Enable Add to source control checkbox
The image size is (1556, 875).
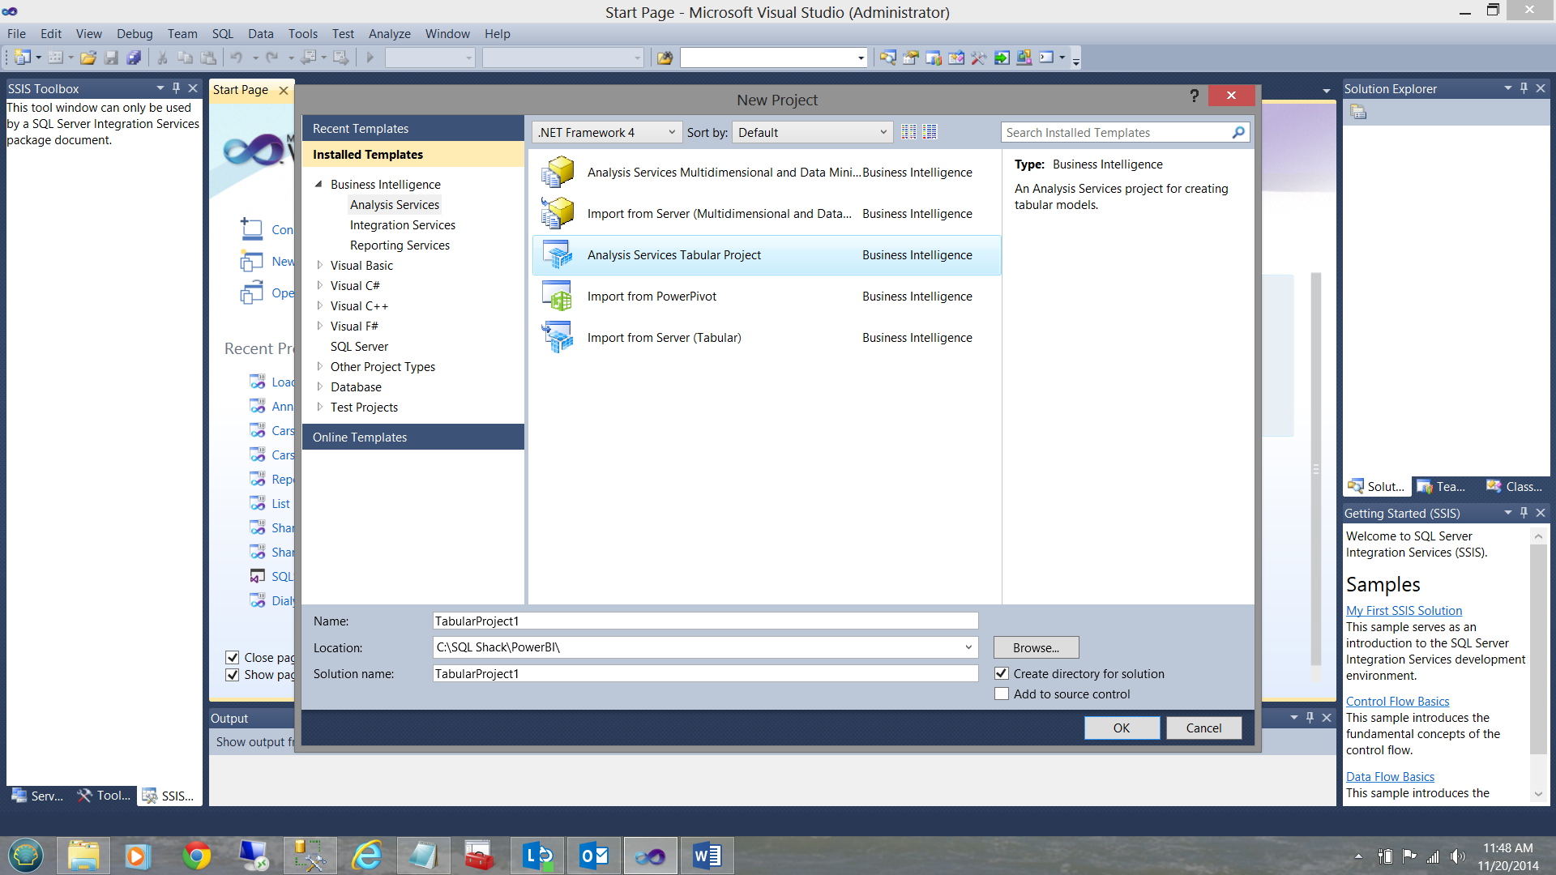[x=1002, y=694]
